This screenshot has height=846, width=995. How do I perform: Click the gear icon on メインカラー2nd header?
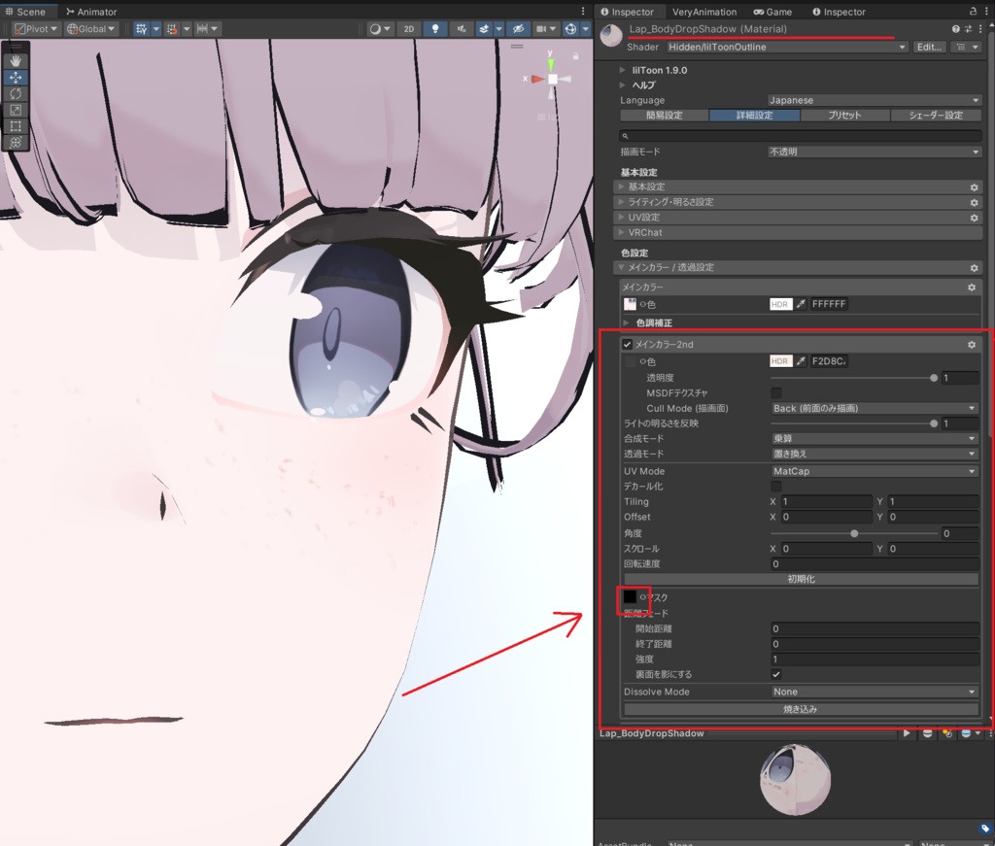pyautogui.click(x=971, y=345)
